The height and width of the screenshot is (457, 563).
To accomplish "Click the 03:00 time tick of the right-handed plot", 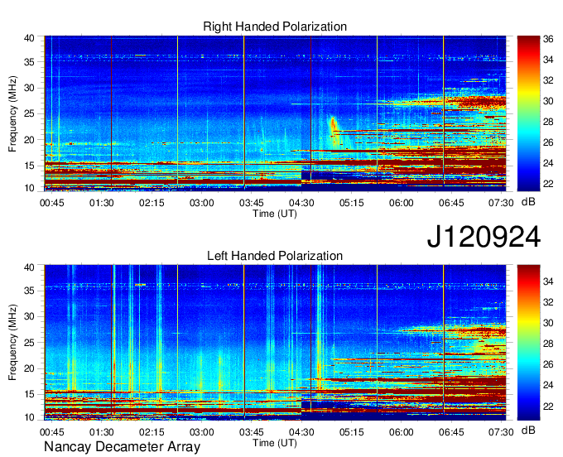I will point(201,203).
